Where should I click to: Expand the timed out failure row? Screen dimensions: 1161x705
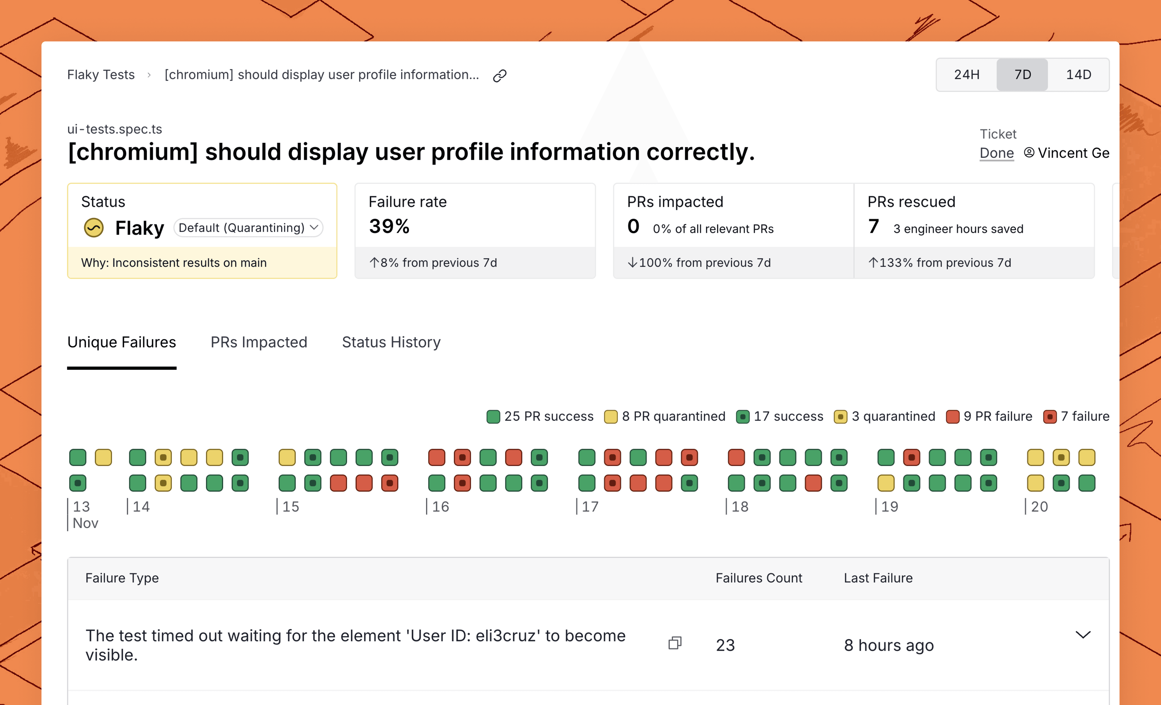(x=1083, y=635)
